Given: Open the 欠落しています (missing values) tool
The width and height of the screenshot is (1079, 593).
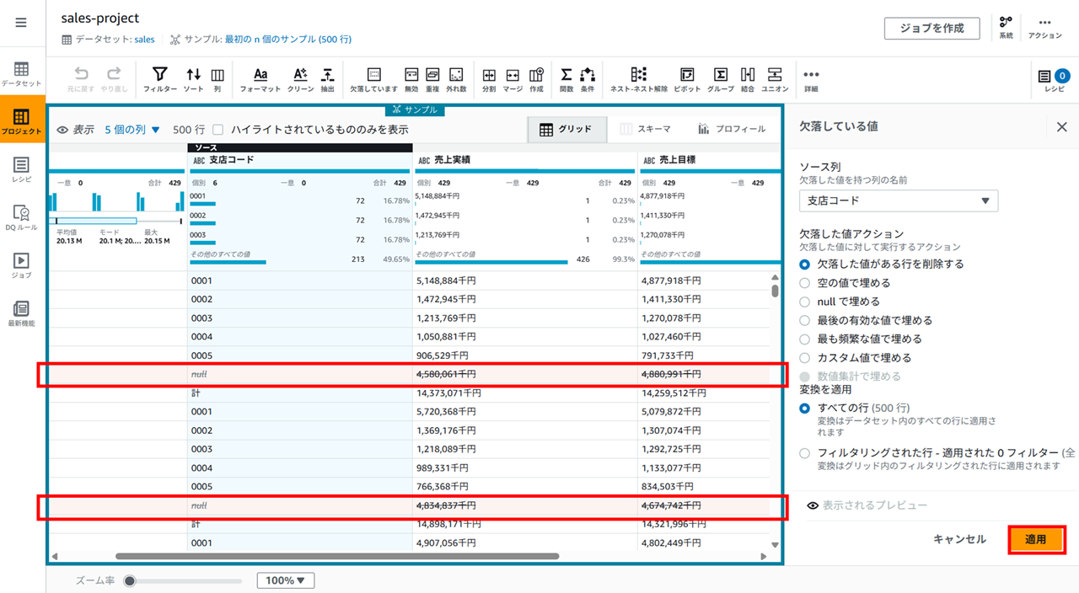Looking at the screenshot, I should [374, 79].
